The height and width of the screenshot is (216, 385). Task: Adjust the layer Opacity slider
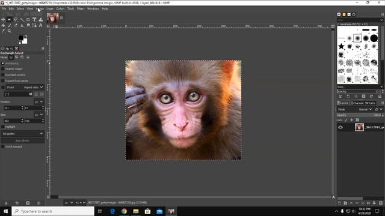tap(359, 115)
